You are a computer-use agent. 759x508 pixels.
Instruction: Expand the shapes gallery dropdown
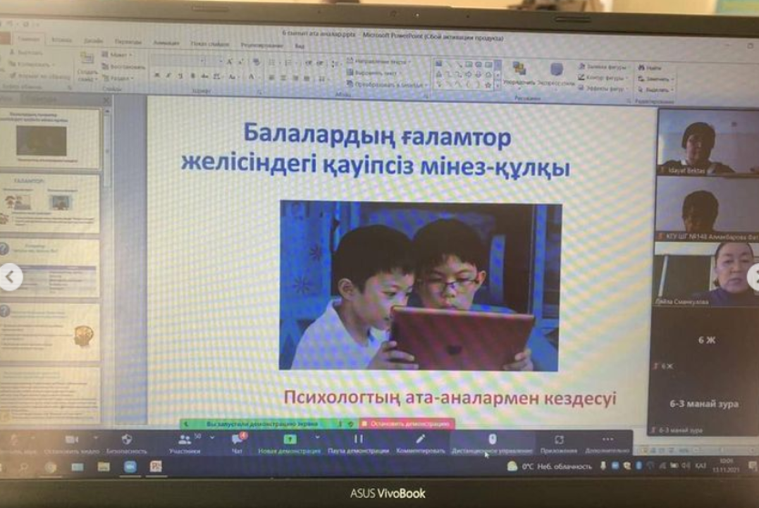click(x=498, y=84)
